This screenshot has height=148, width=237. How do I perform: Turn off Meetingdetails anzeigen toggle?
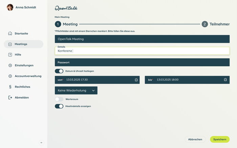[59, 106]
